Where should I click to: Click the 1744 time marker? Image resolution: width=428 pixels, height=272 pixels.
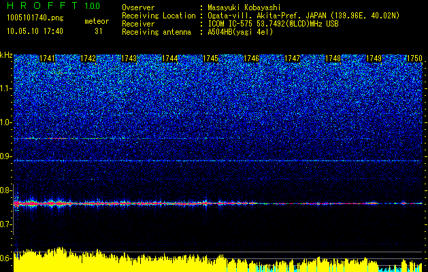click(170, 58)
